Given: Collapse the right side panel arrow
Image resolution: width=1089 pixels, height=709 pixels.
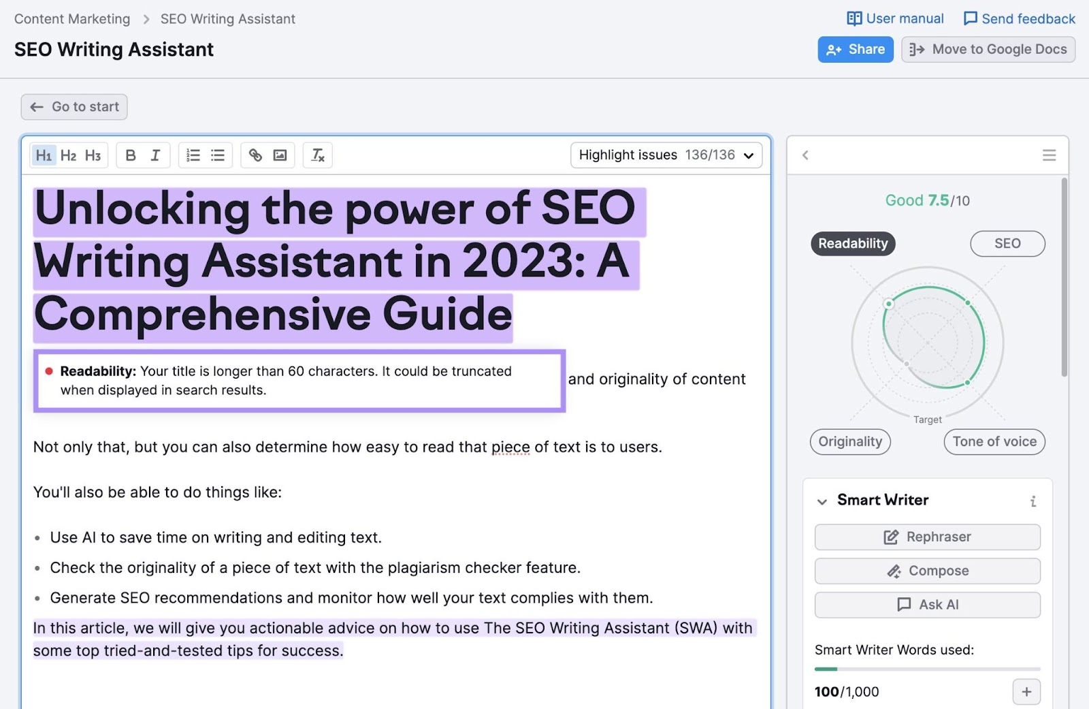Looking at the screenshot, I should 805,155.
